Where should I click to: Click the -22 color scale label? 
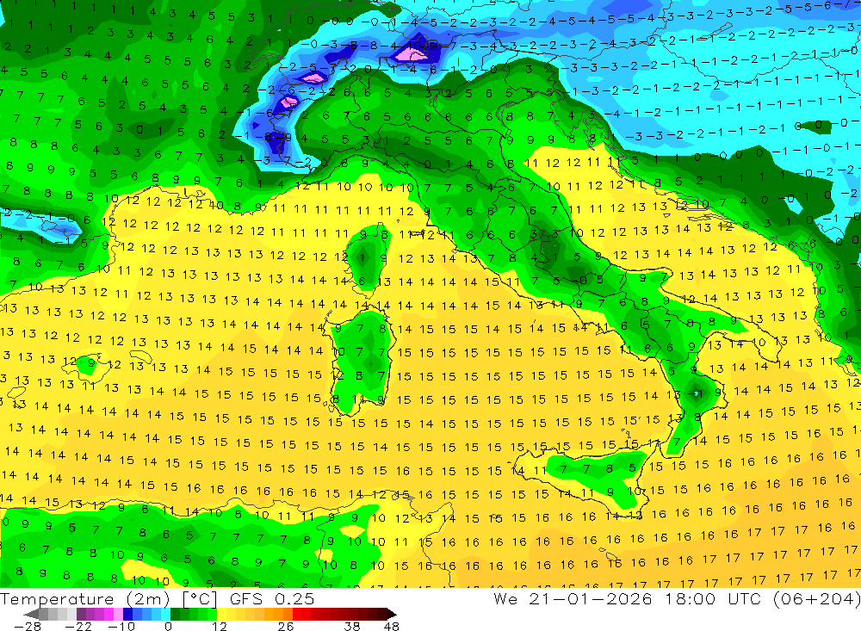coord(78,627)
